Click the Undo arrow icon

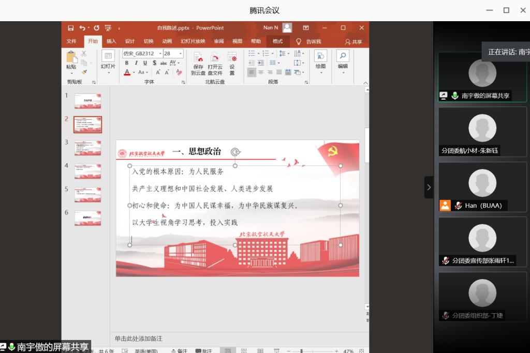82,28
